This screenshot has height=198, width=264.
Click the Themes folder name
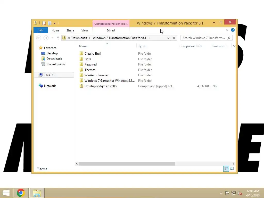90,70
